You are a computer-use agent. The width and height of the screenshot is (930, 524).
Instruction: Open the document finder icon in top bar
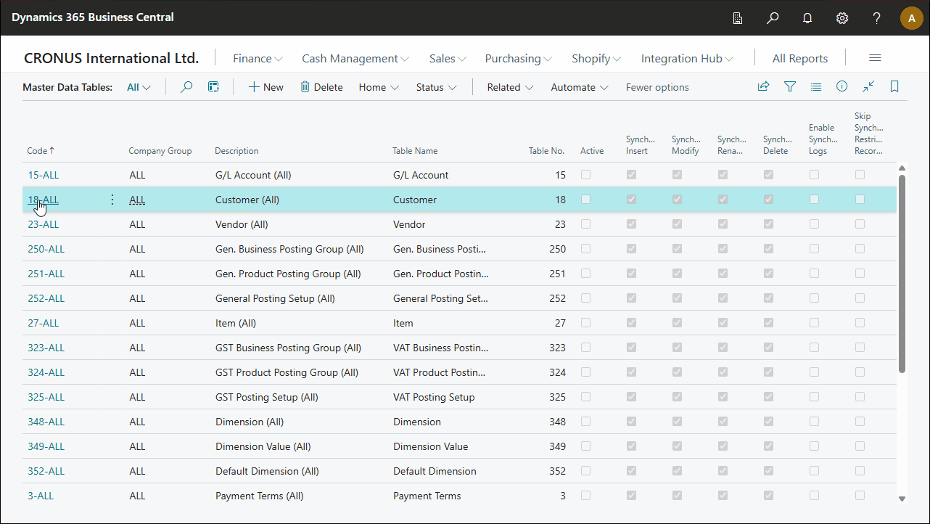tap(738, 17)
